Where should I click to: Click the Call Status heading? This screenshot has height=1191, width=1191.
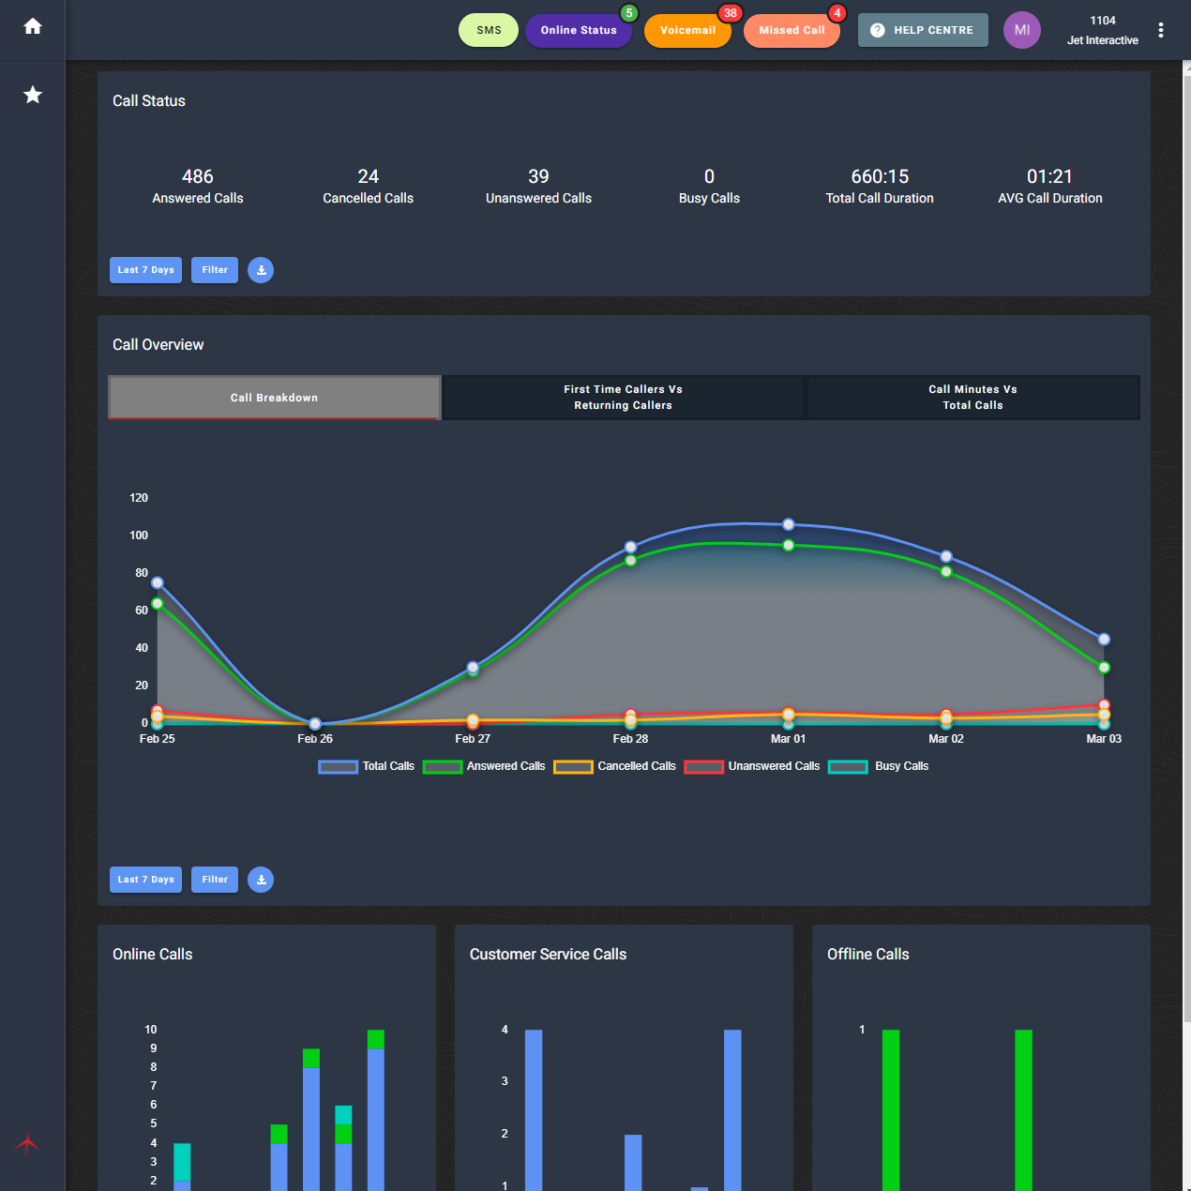[149, 101]
